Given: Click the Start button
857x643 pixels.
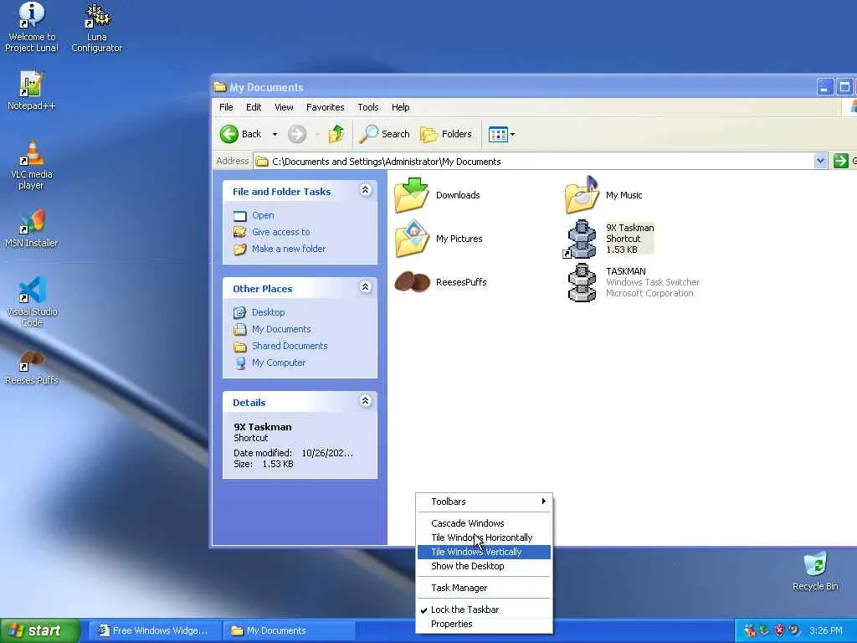Looking at the screenshot, I should click(40, 630).
